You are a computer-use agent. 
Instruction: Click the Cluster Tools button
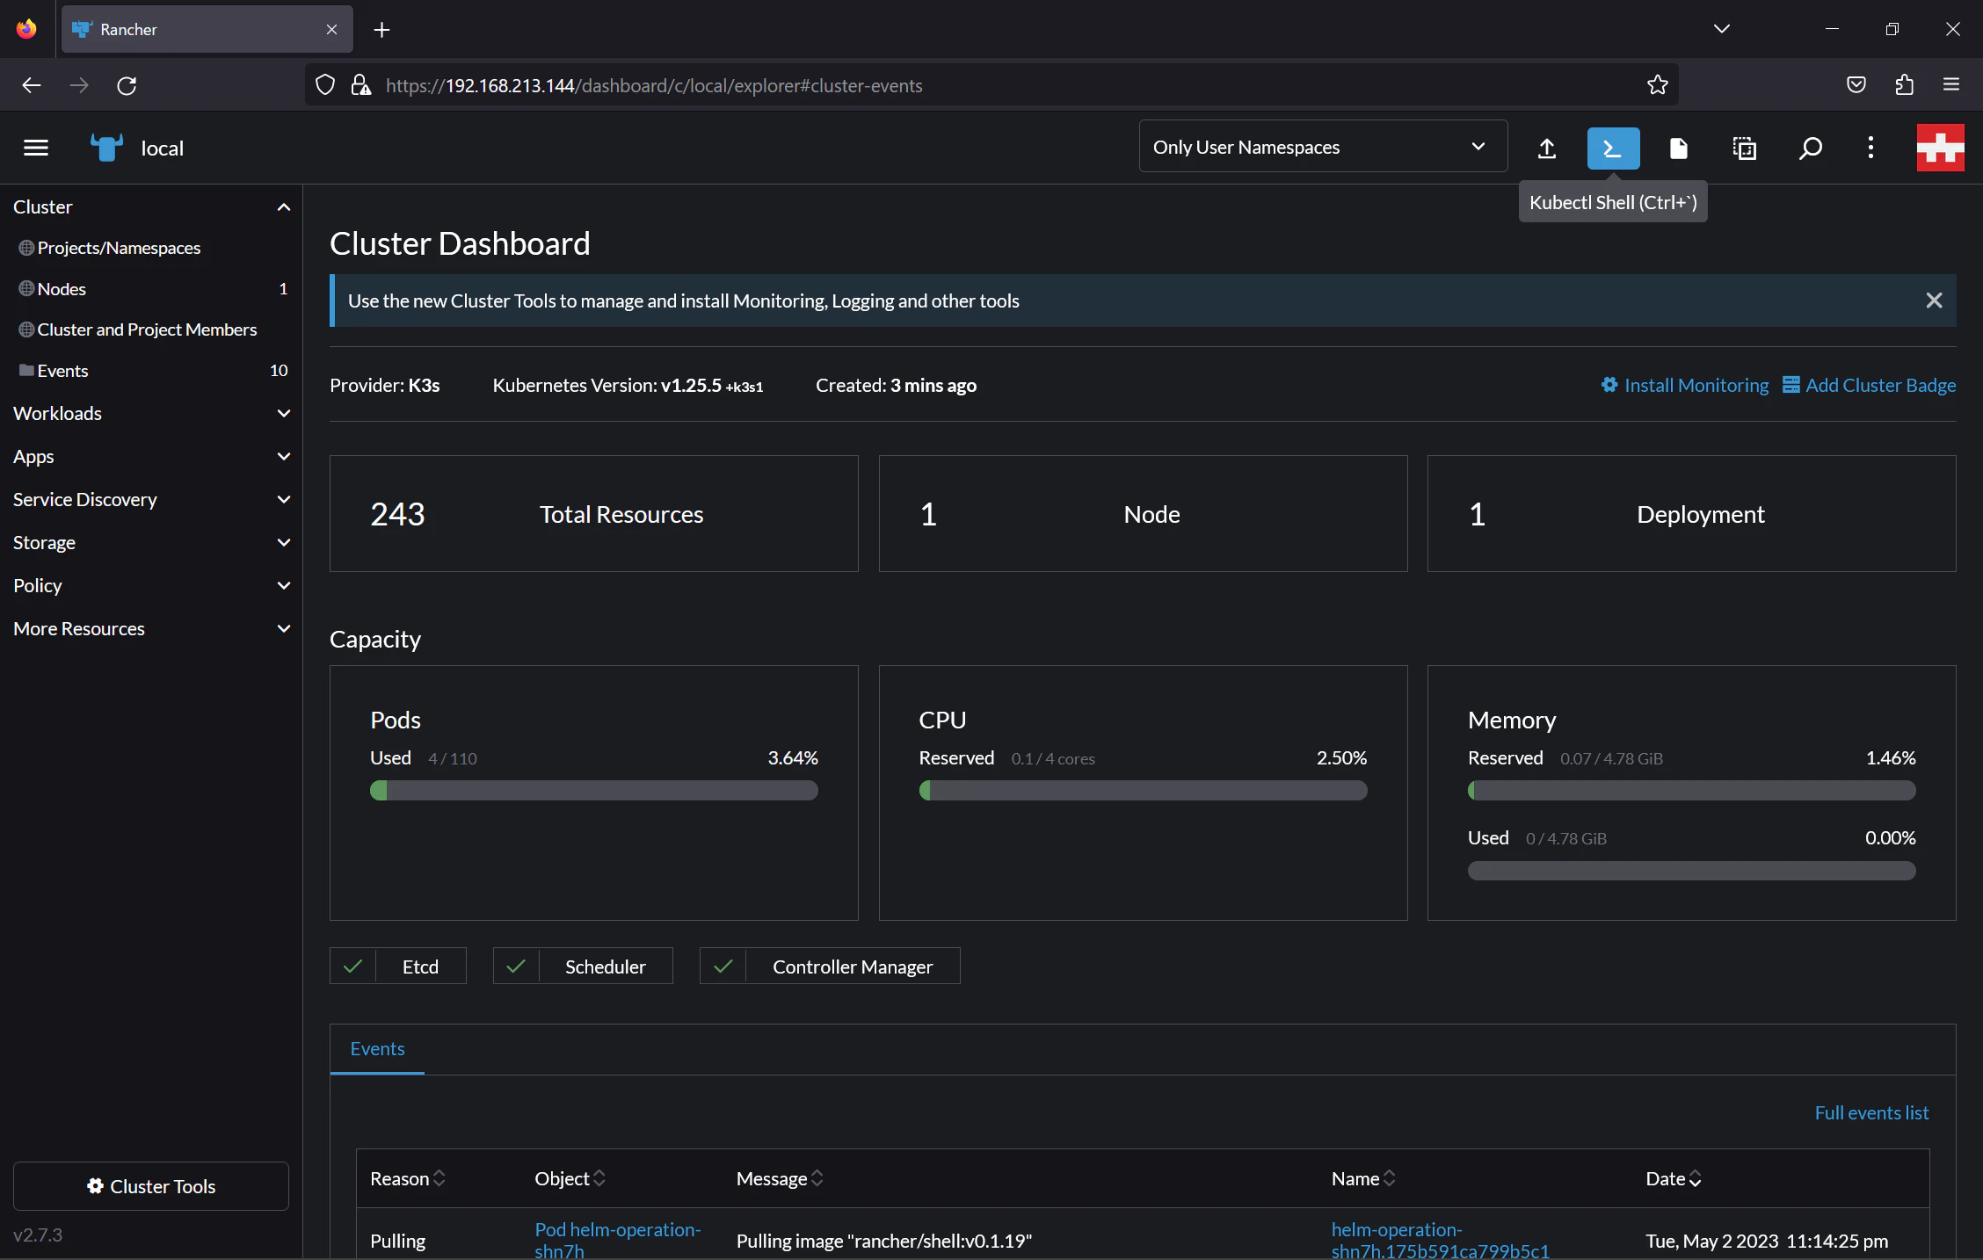click(151, 1186)
